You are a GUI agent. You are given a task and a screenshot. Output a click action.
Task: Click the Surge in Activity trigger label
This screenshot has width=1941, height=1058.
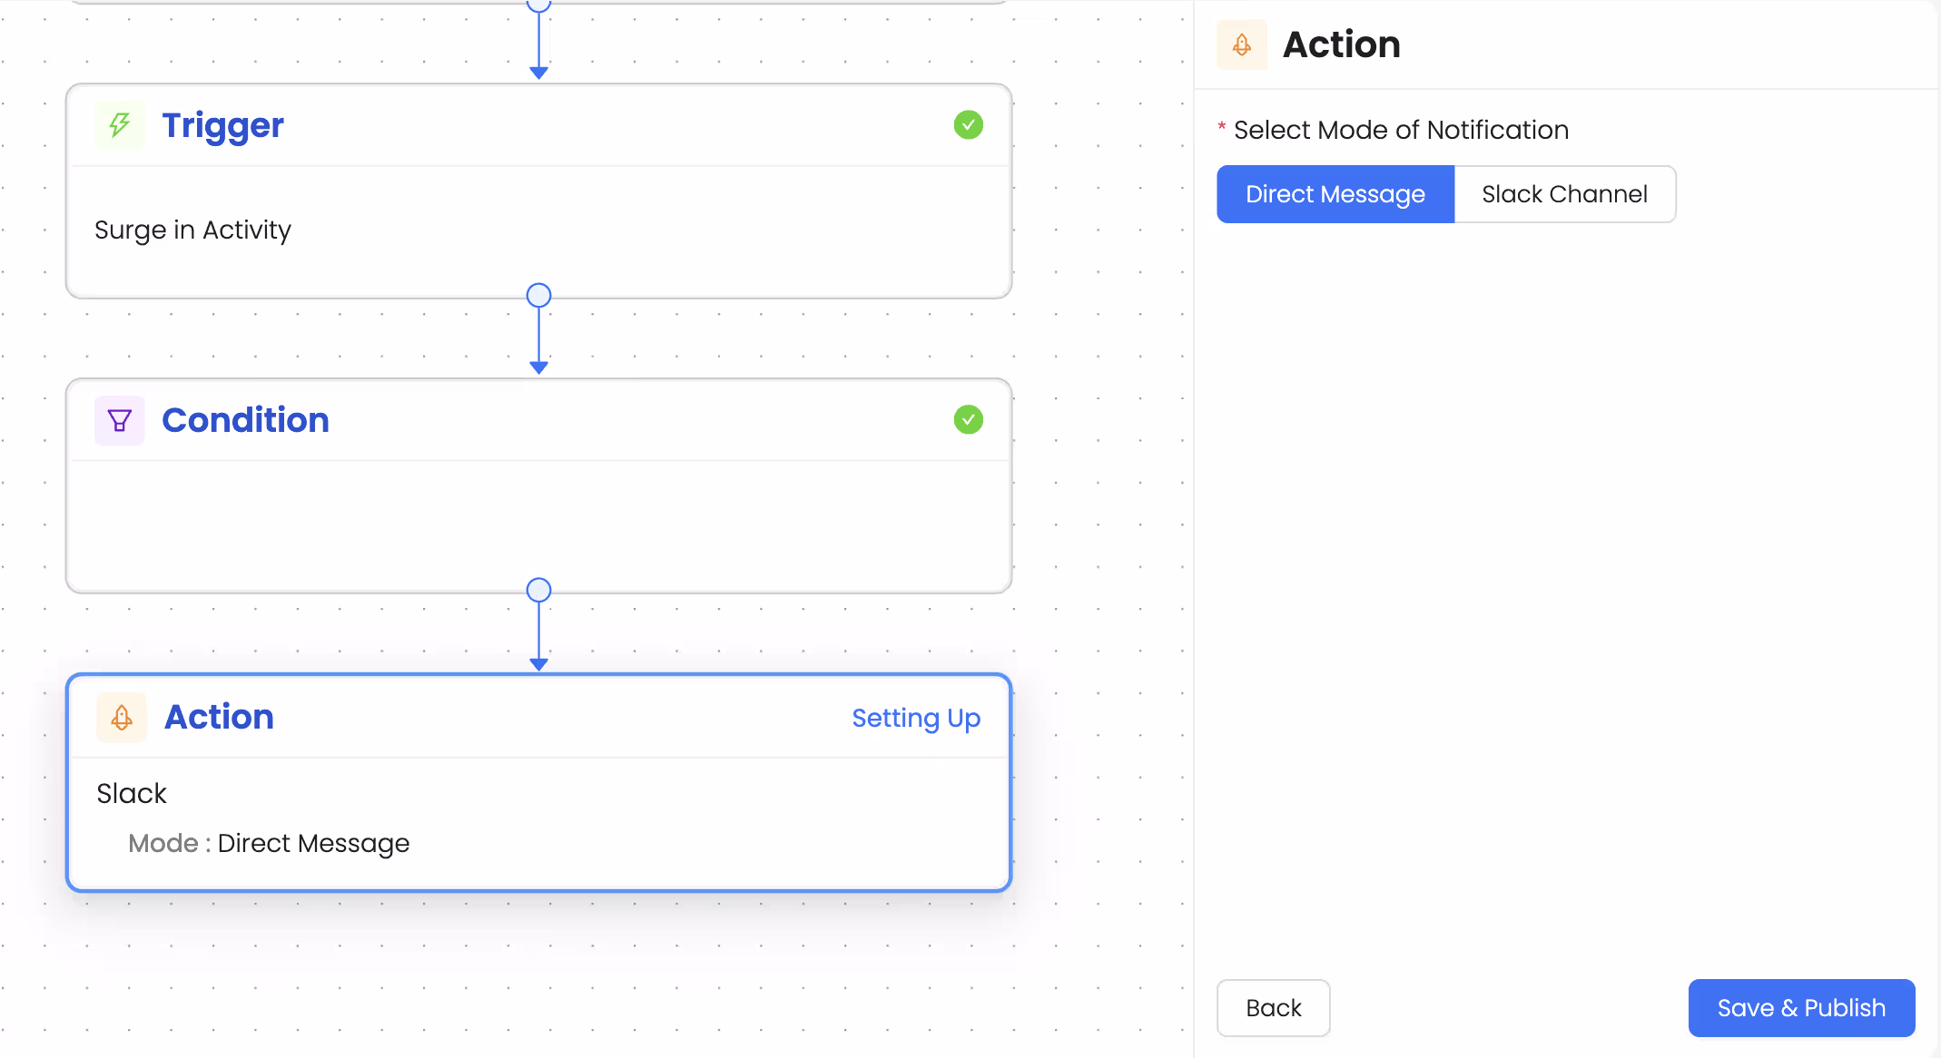click(192, 230)
